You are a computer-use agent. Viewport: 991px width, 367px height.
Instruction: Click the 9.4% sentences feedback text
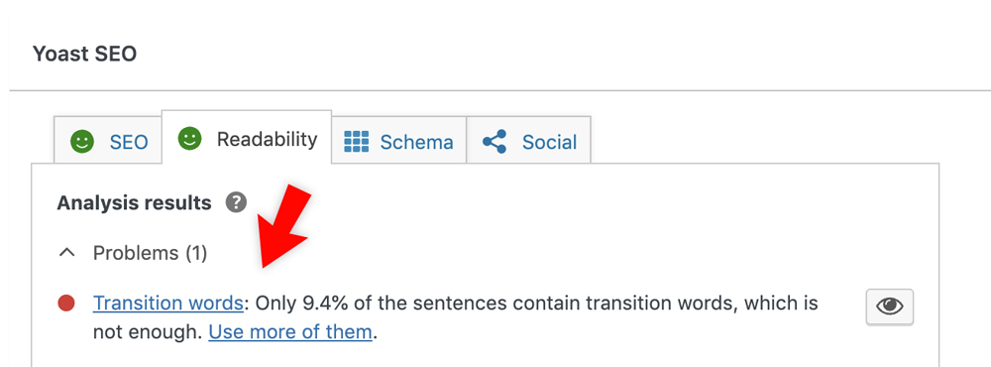pyautogui.click(x=456, y=317)
